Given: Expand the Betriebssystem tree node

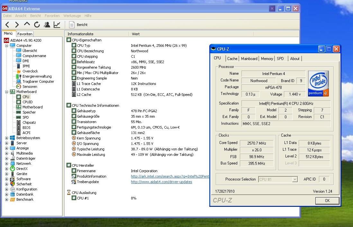Looking at the screenshot, I should (x=6, y=138).
